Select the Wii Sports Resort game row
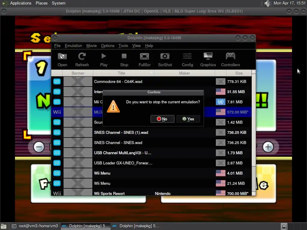 tap(151, 193)
